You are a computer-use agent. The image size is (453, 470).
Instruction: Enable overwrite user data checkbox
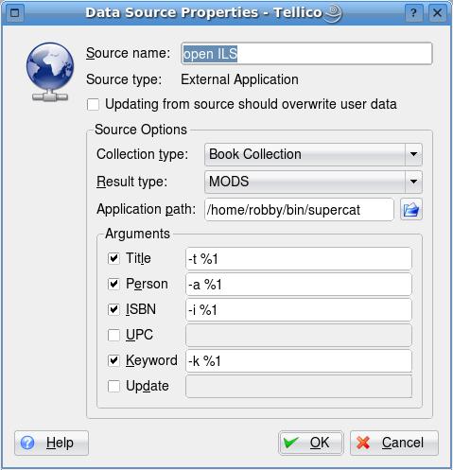click(93, 104)
